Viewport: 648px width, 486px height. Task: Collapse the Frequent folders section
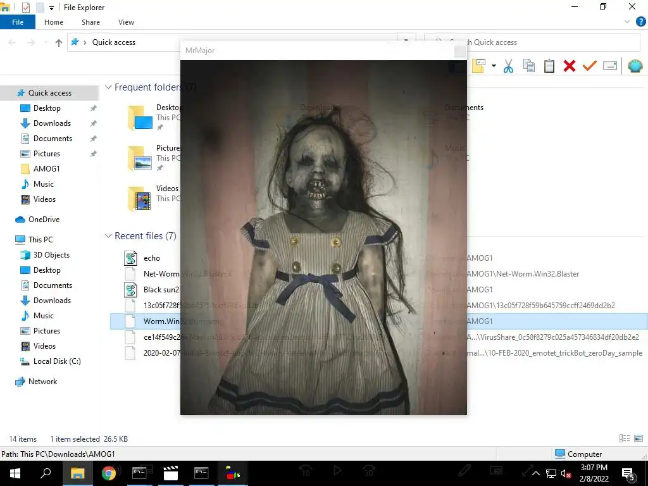click(108, 87)
